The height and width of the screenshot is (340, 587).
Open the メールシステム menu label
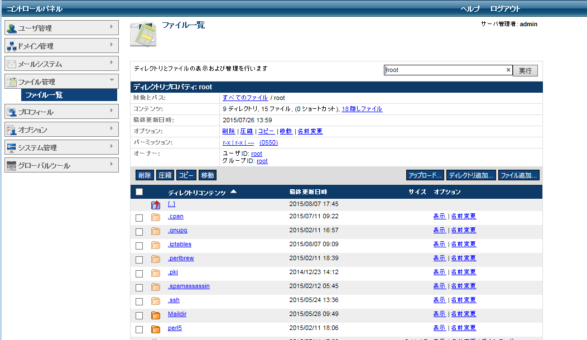tap(40, 64)
